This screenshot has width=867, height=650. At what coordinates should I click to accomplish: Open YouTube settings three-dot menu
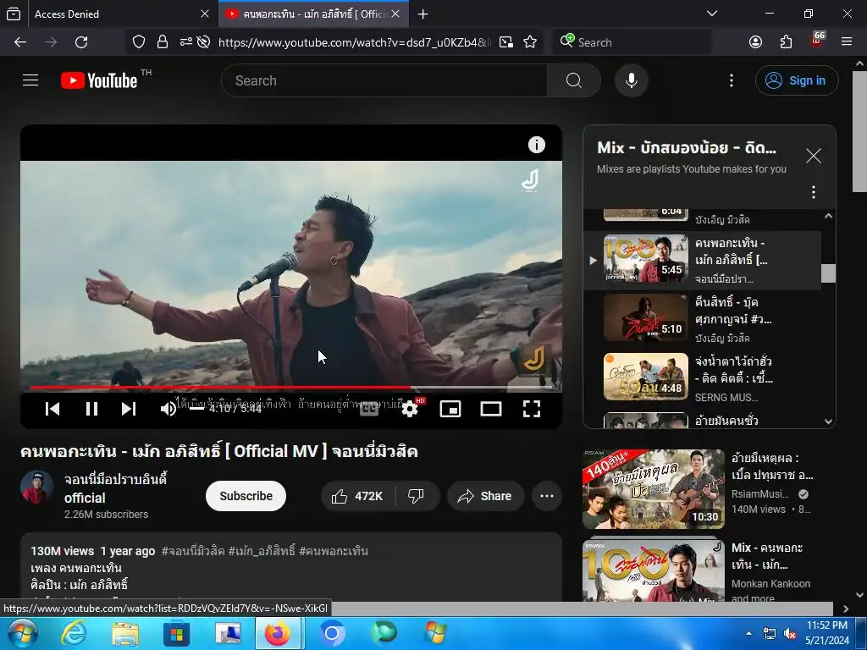[x=731, y=80]
